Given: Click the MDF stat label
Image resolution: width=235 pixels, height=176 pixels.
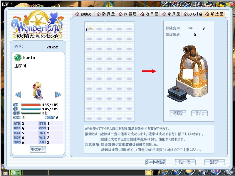Looking at the screenshot, I should pos(17,138).
